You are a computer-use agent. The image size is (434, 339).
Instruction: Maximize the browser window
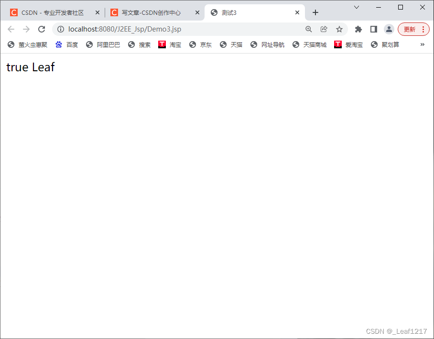(400, 7)
